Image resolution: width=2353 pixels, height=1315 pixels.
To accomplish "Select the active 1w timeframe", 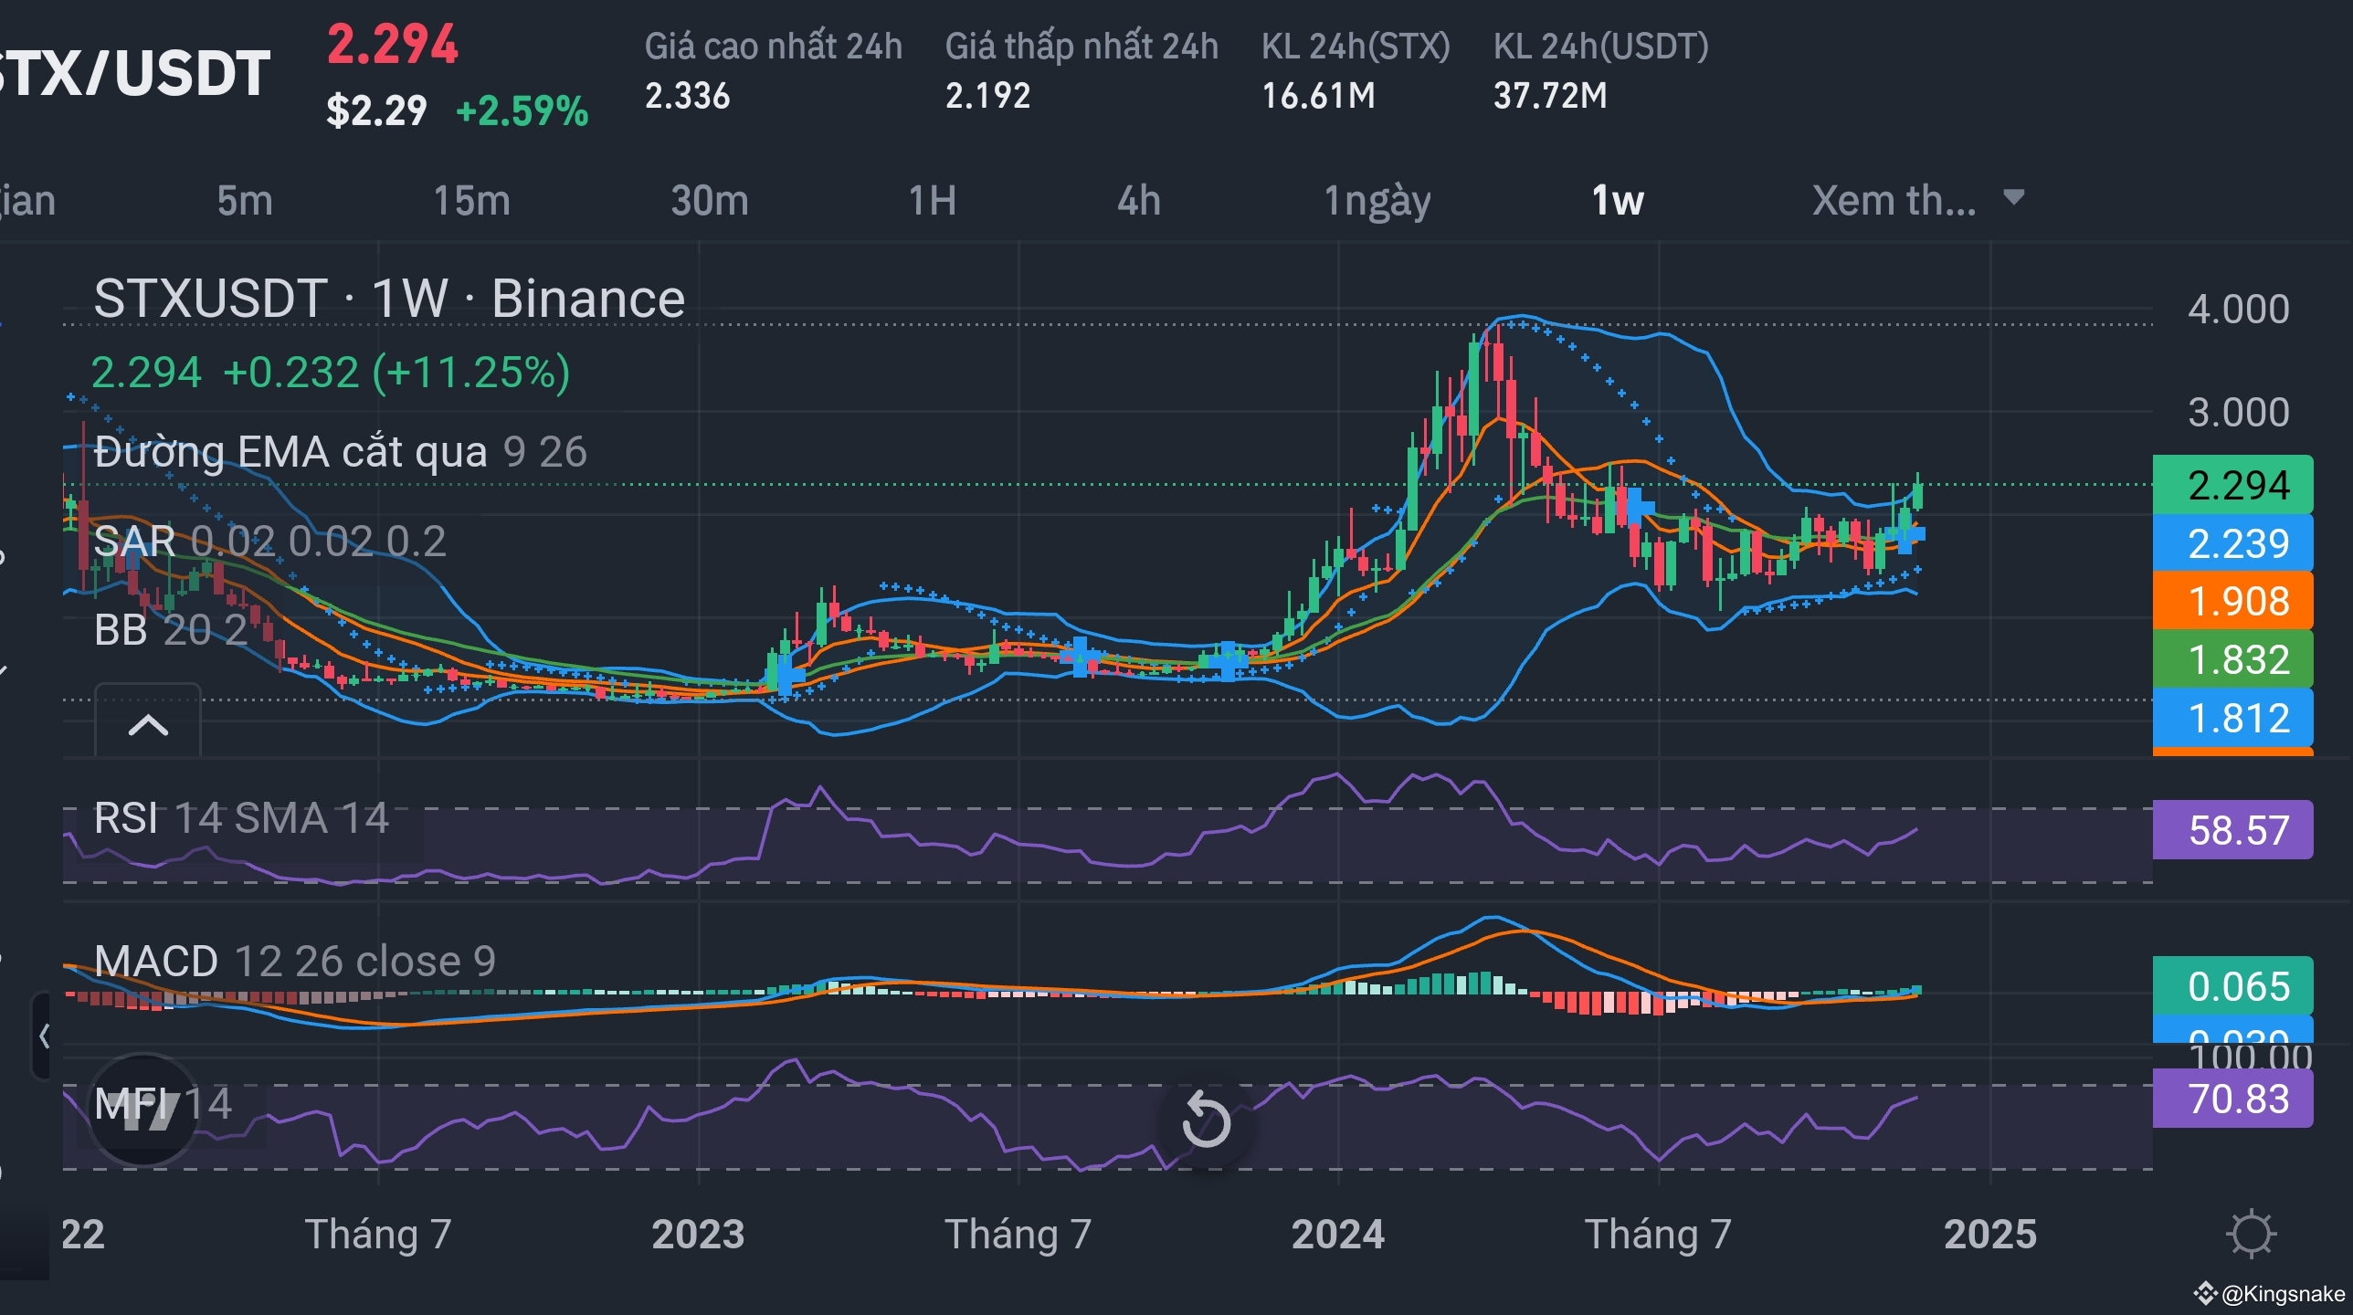I will pyautogui.click(x=1617, y=200).
